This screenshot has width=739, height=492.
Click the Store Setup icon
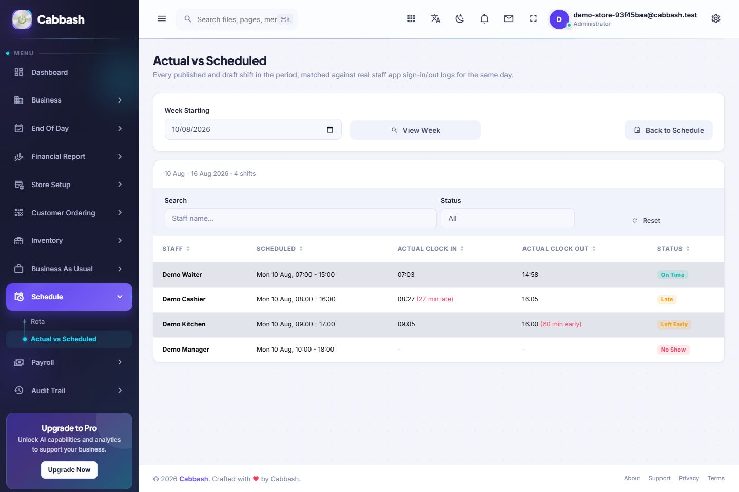19,184
